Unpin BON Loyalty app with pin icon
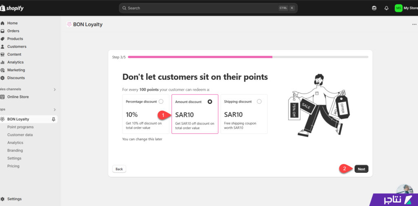This screenshot has width=418, height=206. coord(53,119)
